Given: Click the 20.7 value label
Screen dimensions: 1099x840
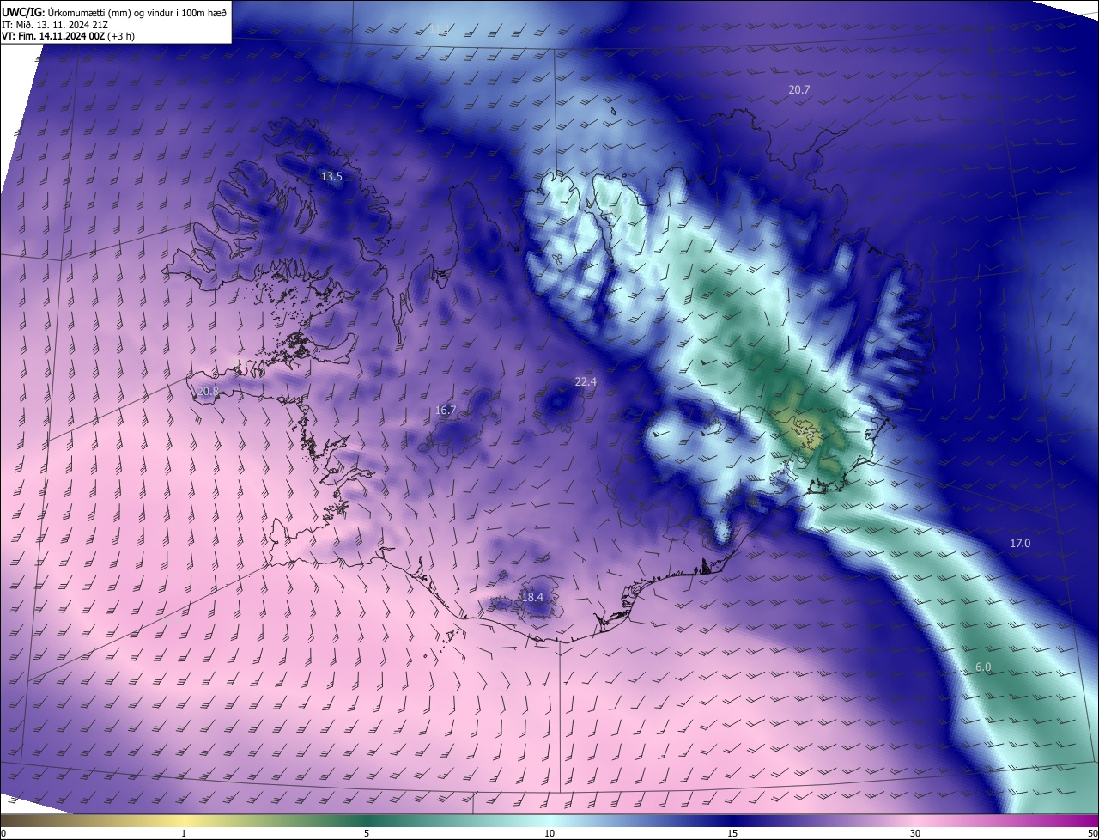Looking at the screenshot, I should tap(799, 89).
